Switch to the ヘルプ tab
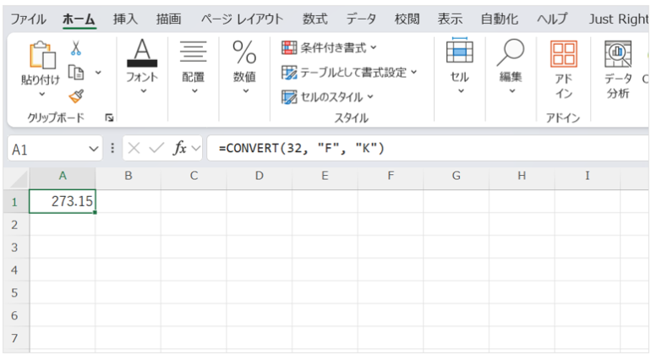The width and height of the screenshot is (651, 355). pos(552,19)
